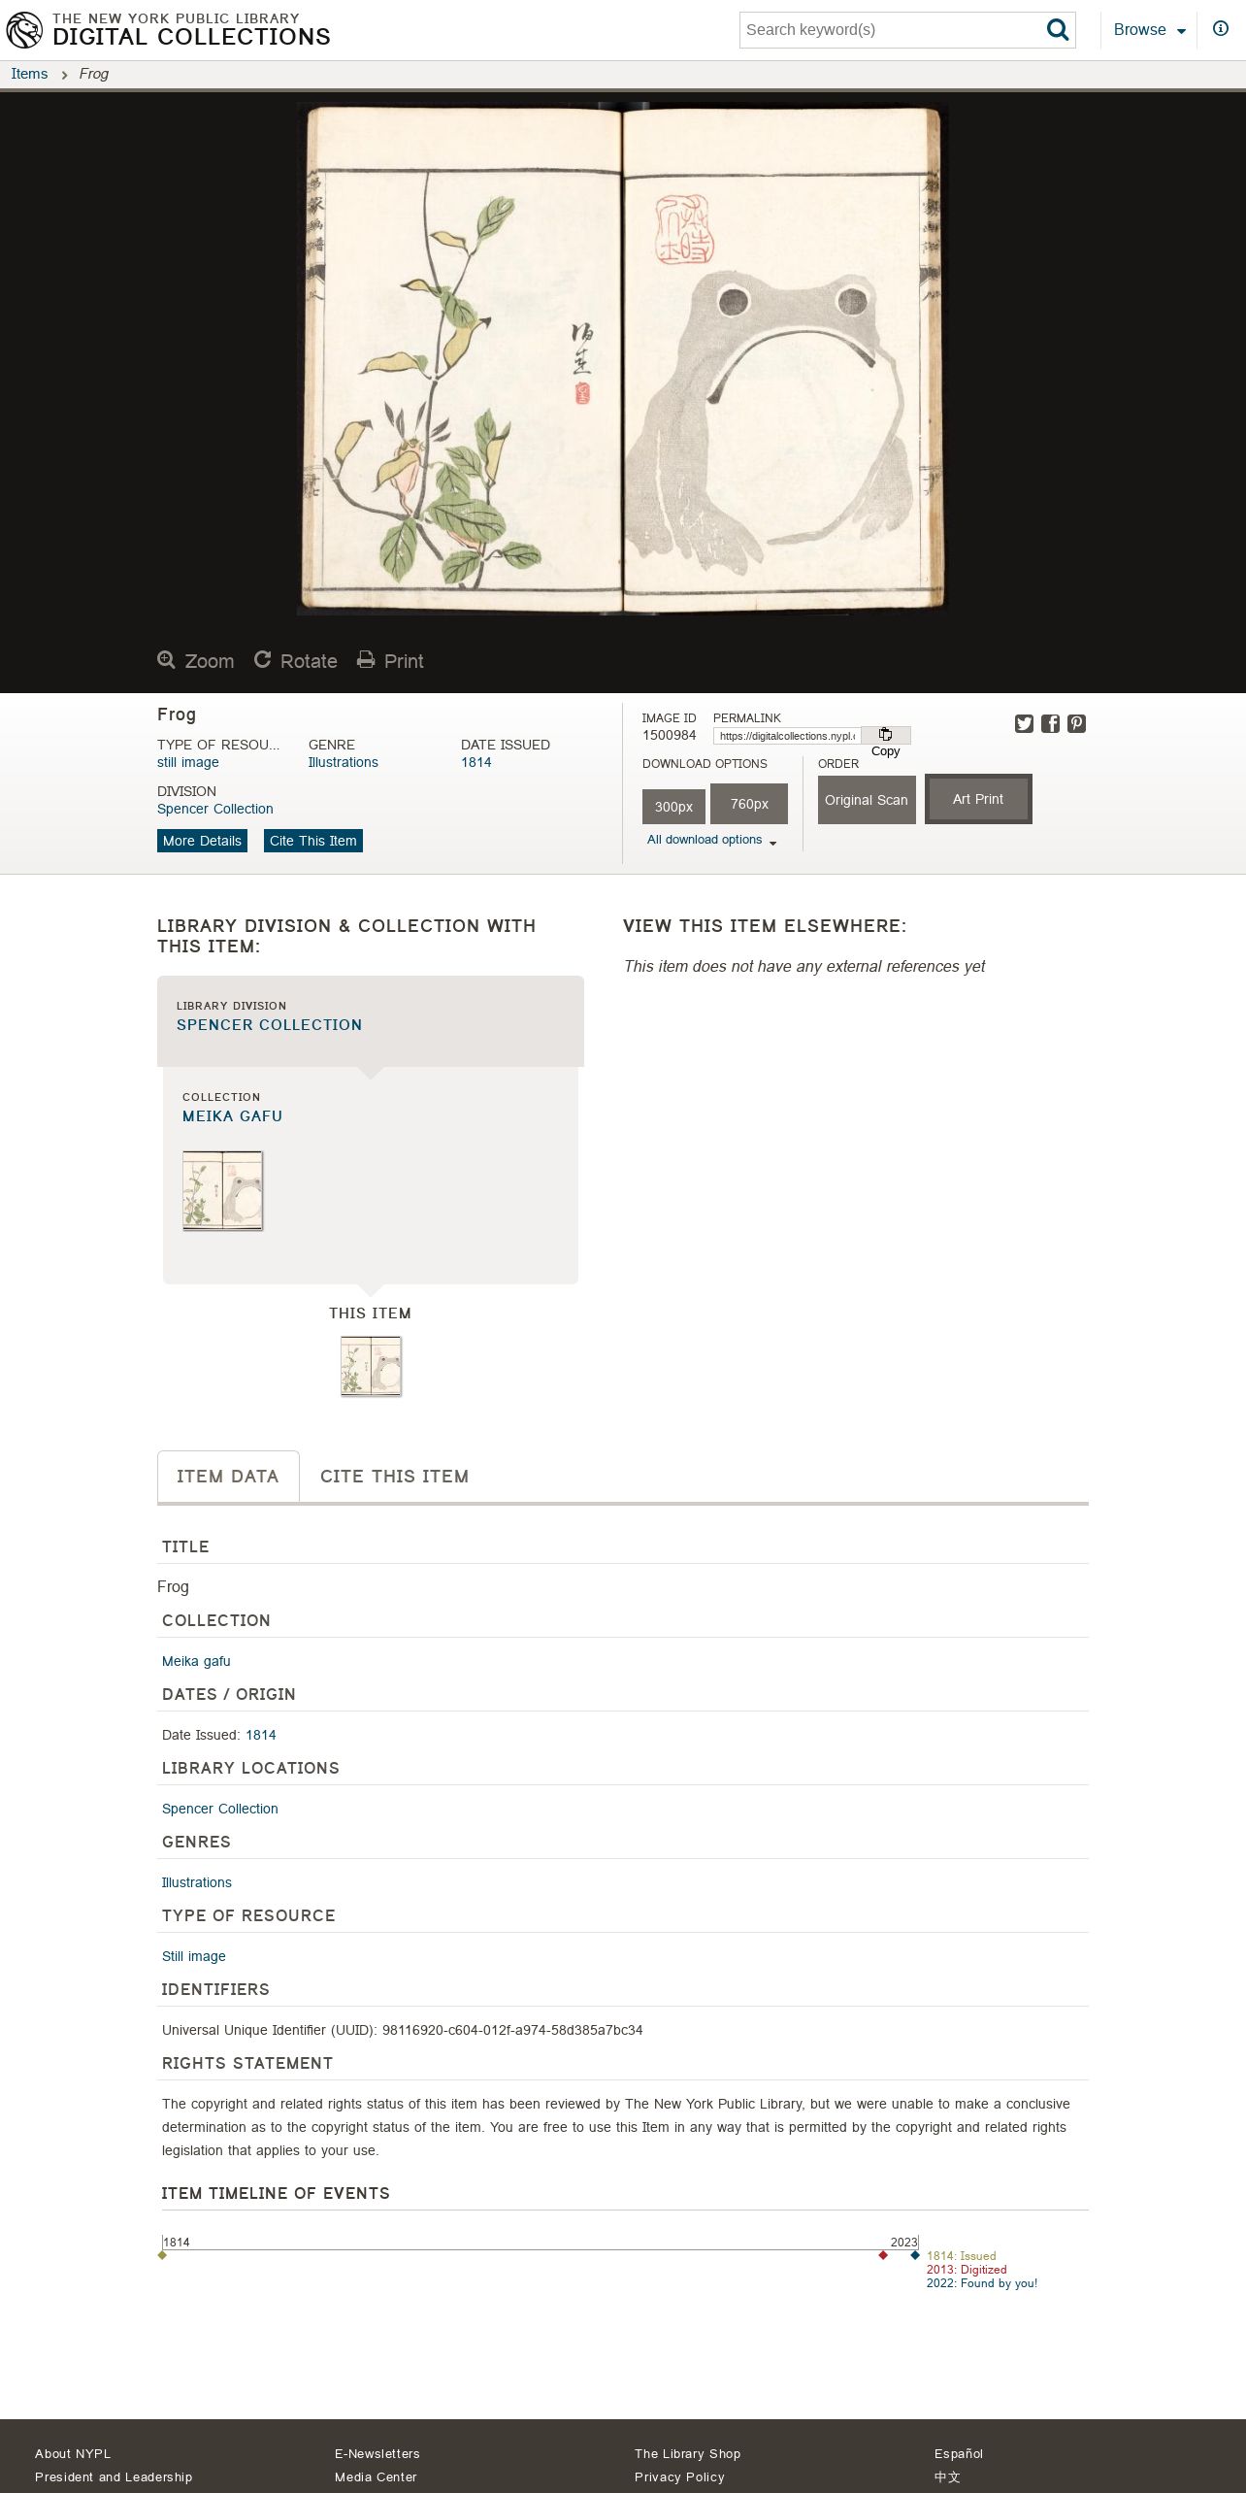Image resolution: width=1246 pixels, height=2493 pixels.
Task: Click the search magnifier icon
Action: pos(1058,30)
